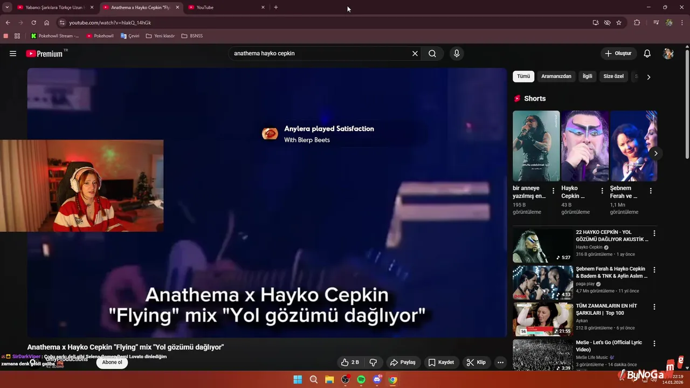Go back with browser back arrow
Screen dimensions: 690x388
pos(8,23)
